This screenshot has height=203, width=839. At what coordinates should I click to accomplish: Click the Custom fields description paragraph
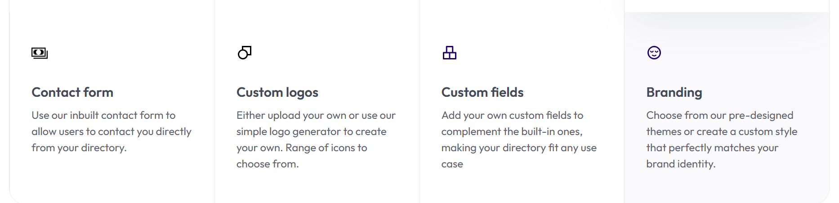(519, 140)
